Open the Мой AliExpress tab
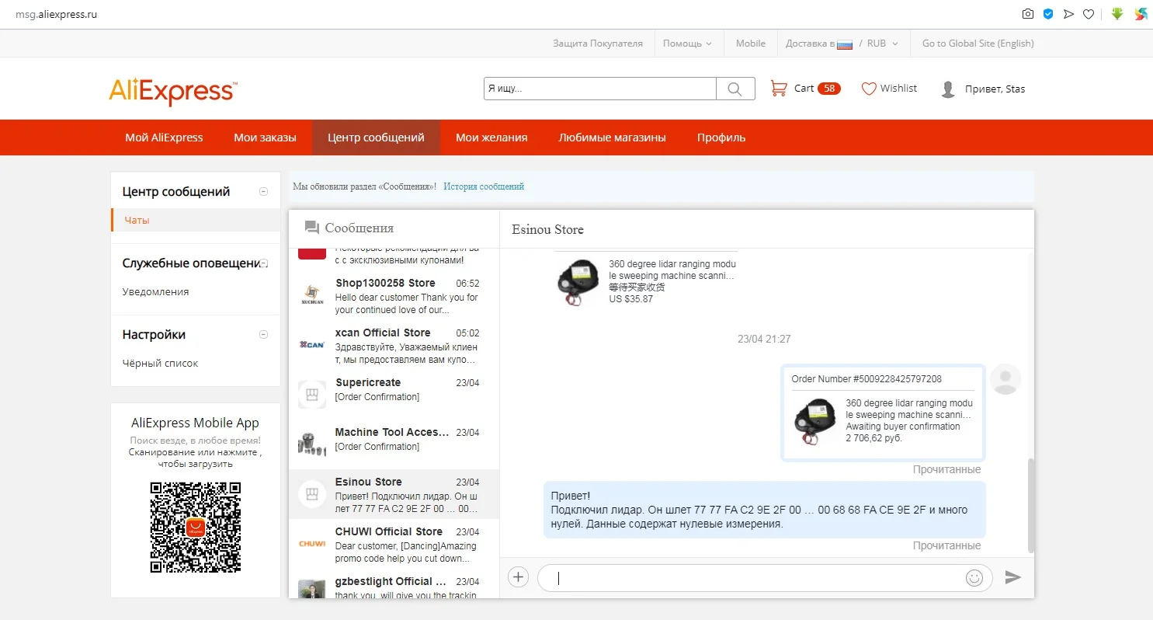The width and height of the screenshot is (1153, 620). click(164, 138)
